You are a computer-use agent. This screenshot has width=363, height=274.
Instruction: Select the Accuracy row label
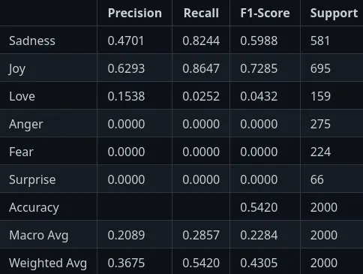point(34,208)
